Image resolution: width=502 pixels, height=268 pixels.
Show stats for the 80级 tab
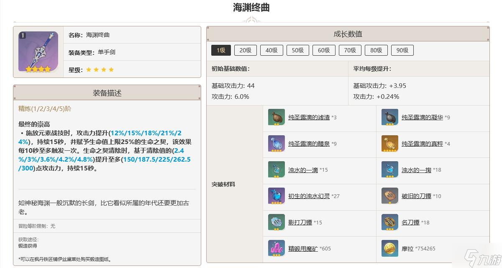click(x=376, y=50)
